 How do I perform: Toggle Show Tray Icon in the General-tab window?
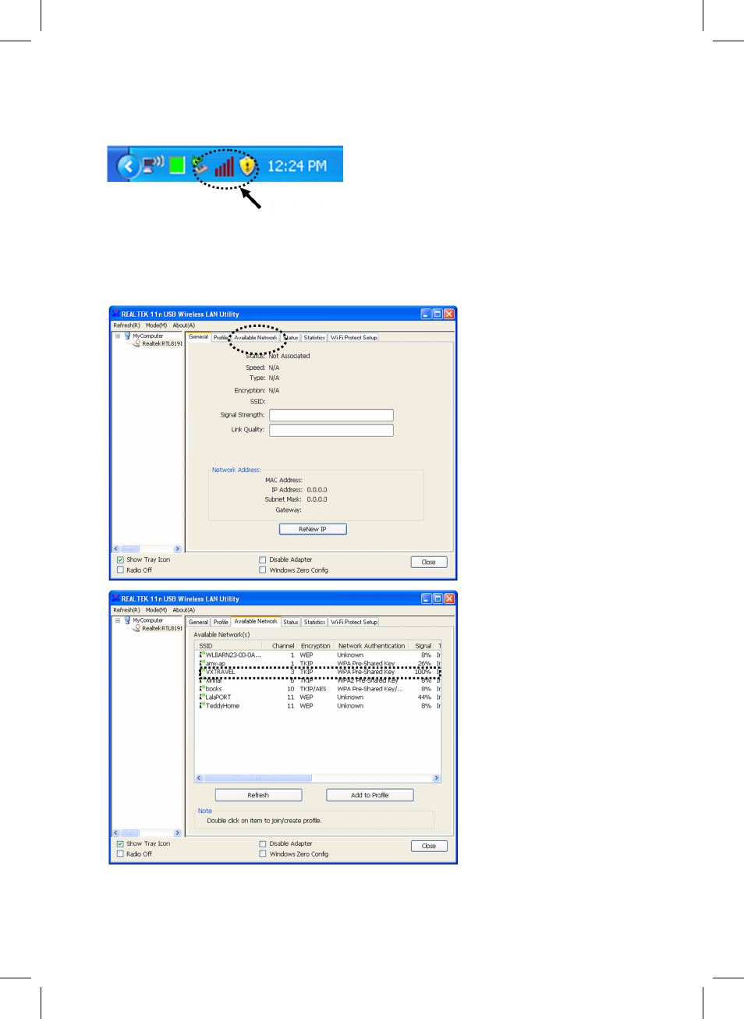pyautogui.click(x=120, y=560)
